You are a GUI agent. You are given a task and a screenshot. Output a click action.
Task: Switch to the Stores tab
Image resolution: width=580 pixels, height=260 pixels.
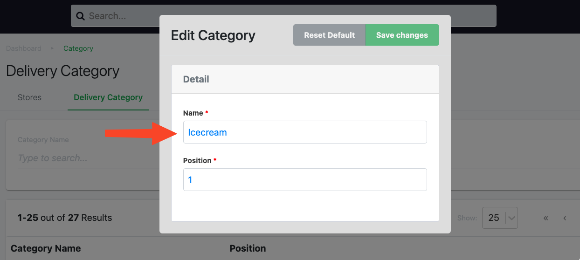pyautogui.click(x=29, y=97)
